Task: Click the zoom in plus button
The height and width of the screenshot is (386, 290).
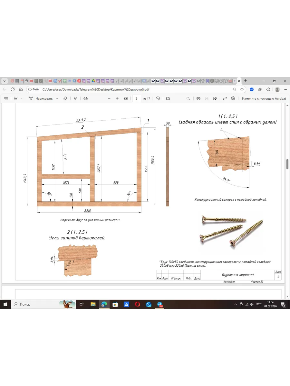Action: point(117,98)
